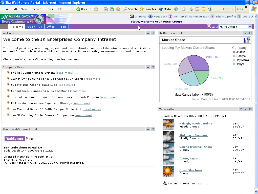Read more about JK Camping Cooler story
Image resolution: width=258 pixels, height=194 pixels.
[83, 115]
